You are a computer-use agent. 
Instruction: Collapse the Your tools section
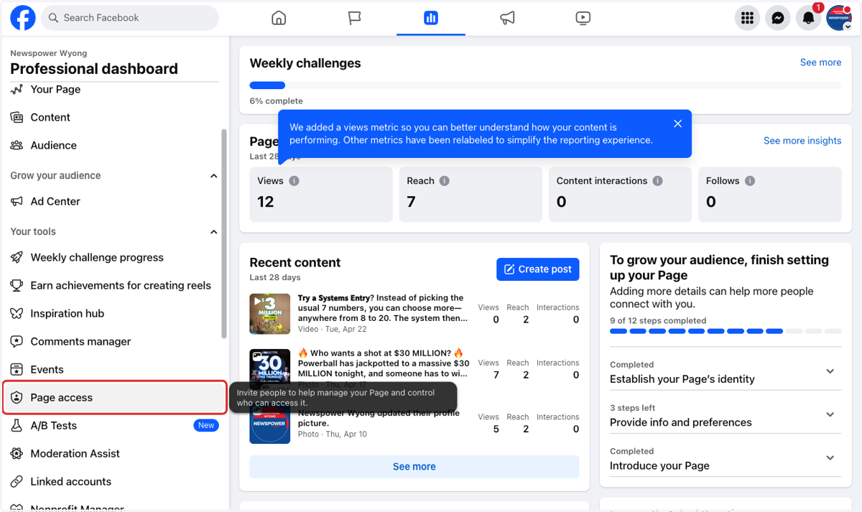[213, 232]
